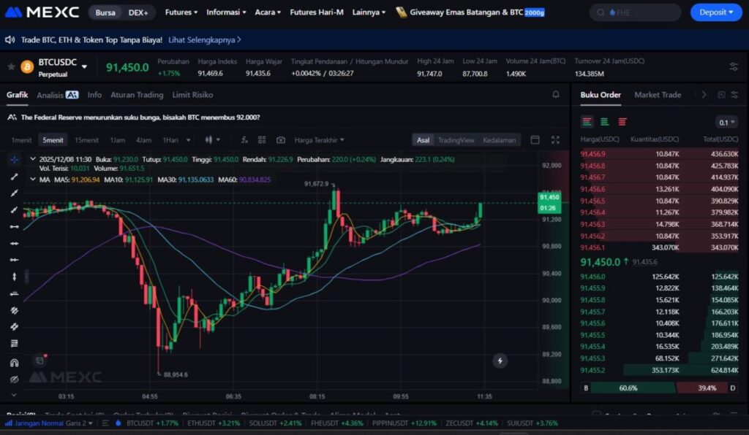749x435 pixels.
Task: Expand chart to fullscreen
Action: (x=555, y=140)
